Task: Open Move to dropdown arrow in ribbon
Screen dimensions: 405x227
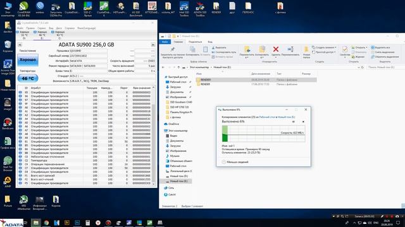Action: [247, 57]
